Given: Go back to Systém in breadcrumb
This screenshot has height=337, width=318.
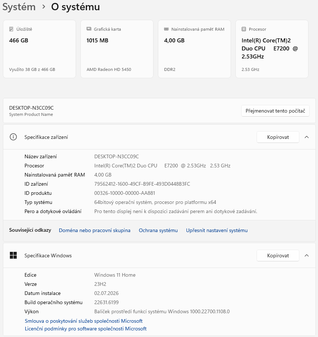Looking at the screenshot, I should (x=19, y=7).
